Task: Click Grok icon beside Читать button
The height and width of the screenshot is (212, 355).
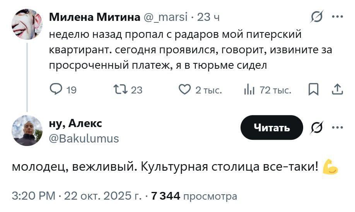Action: 317,127
